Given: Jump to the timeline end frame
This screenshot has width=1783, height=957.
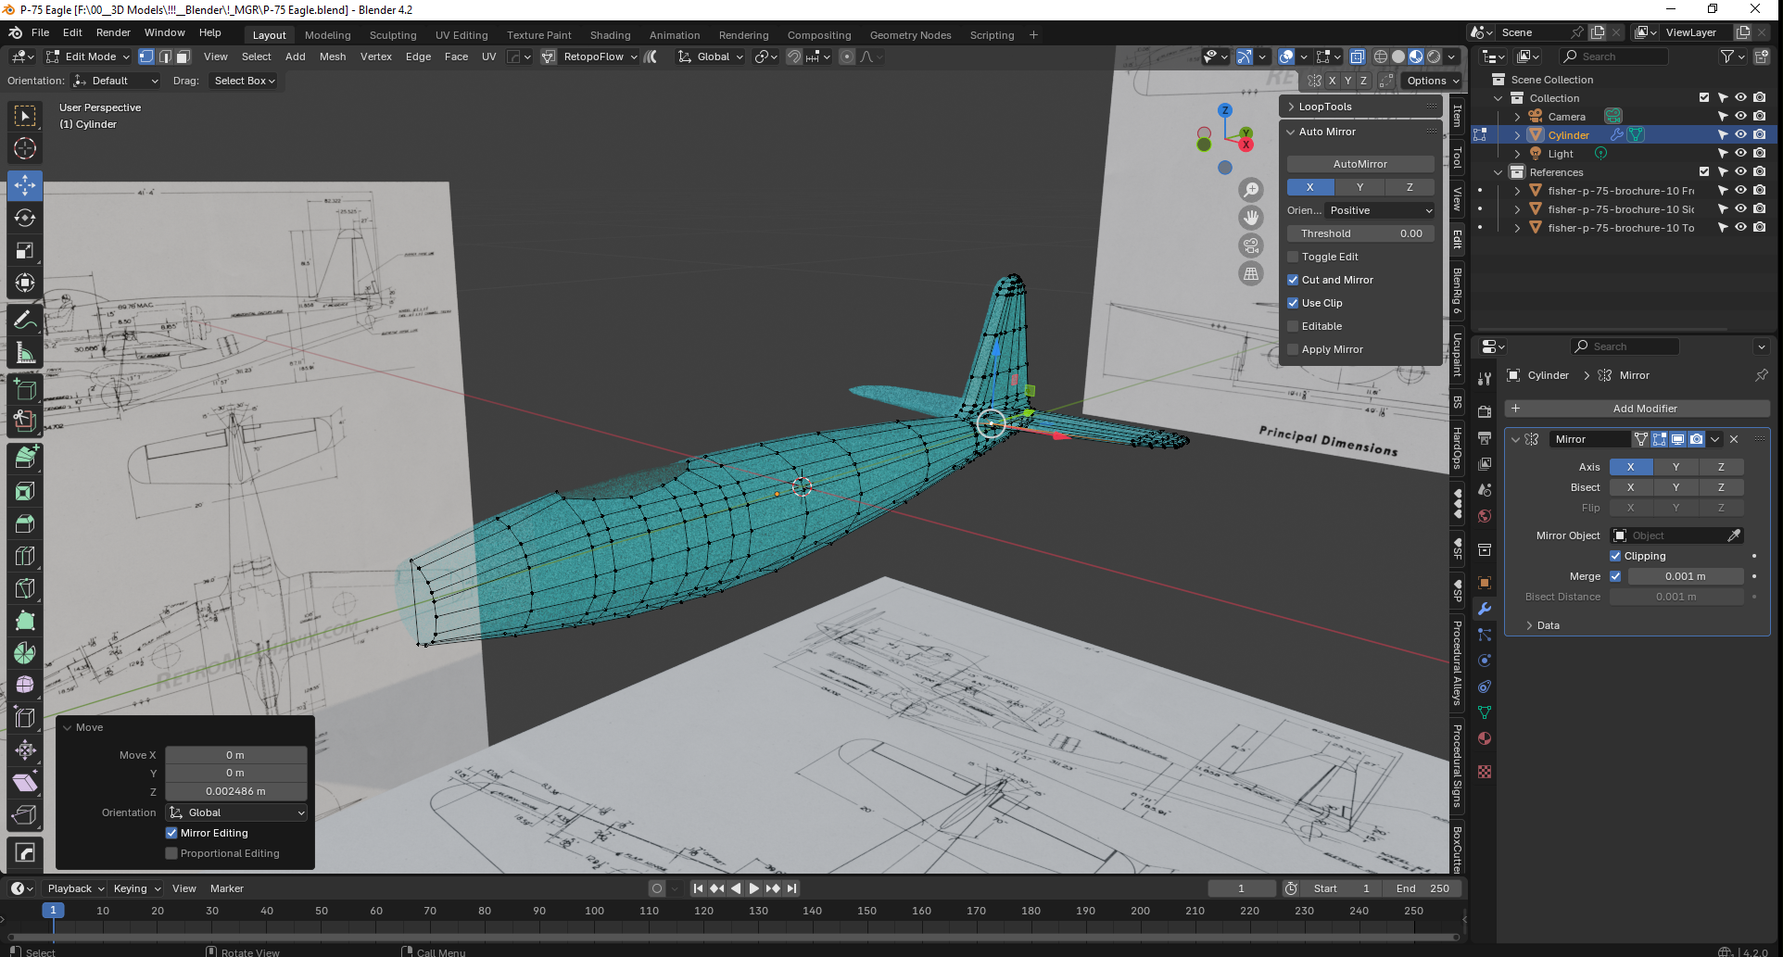Looking at the screenshot, I should [791, 888].
